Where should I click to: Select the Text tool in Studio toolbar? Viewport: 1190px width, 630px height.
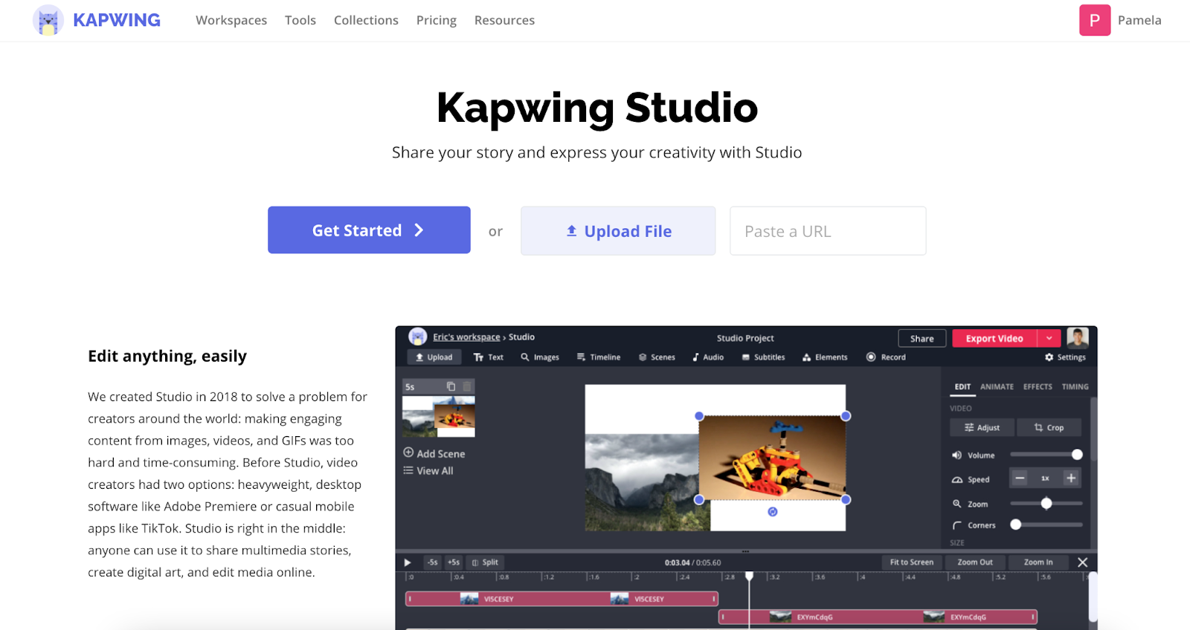click(x=489, y=357)
